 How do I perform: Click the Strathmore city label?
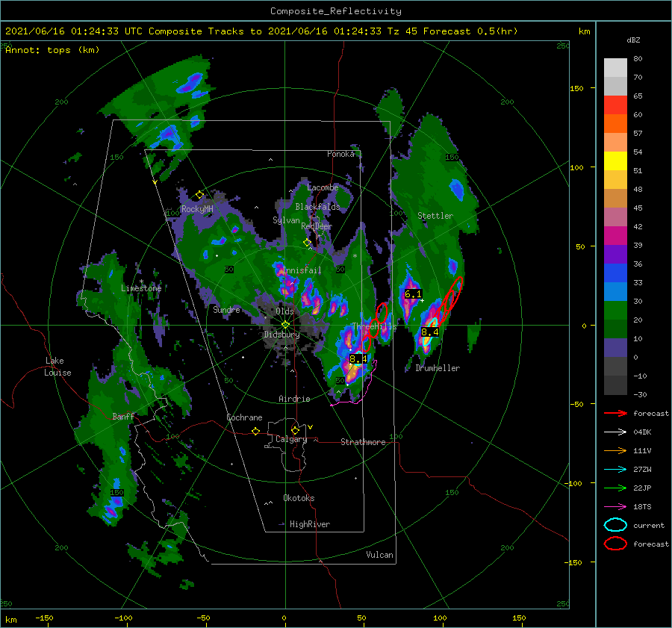[x=363, y=442]
